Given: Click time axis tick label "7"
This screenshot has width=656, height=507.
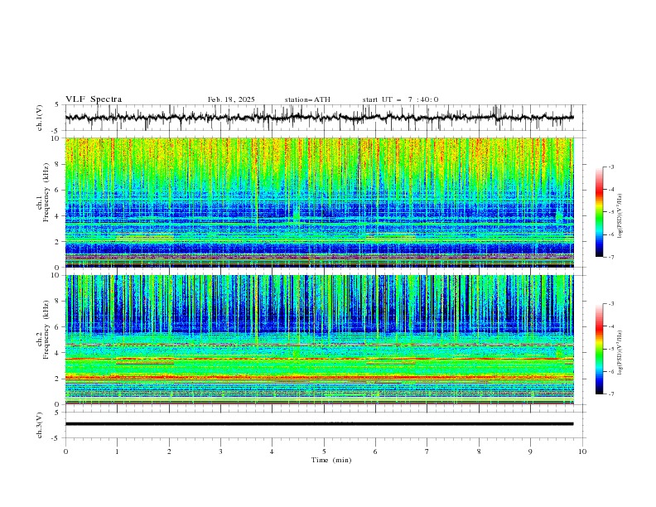Looking at the screenshot, I should [x=427, y=451].
